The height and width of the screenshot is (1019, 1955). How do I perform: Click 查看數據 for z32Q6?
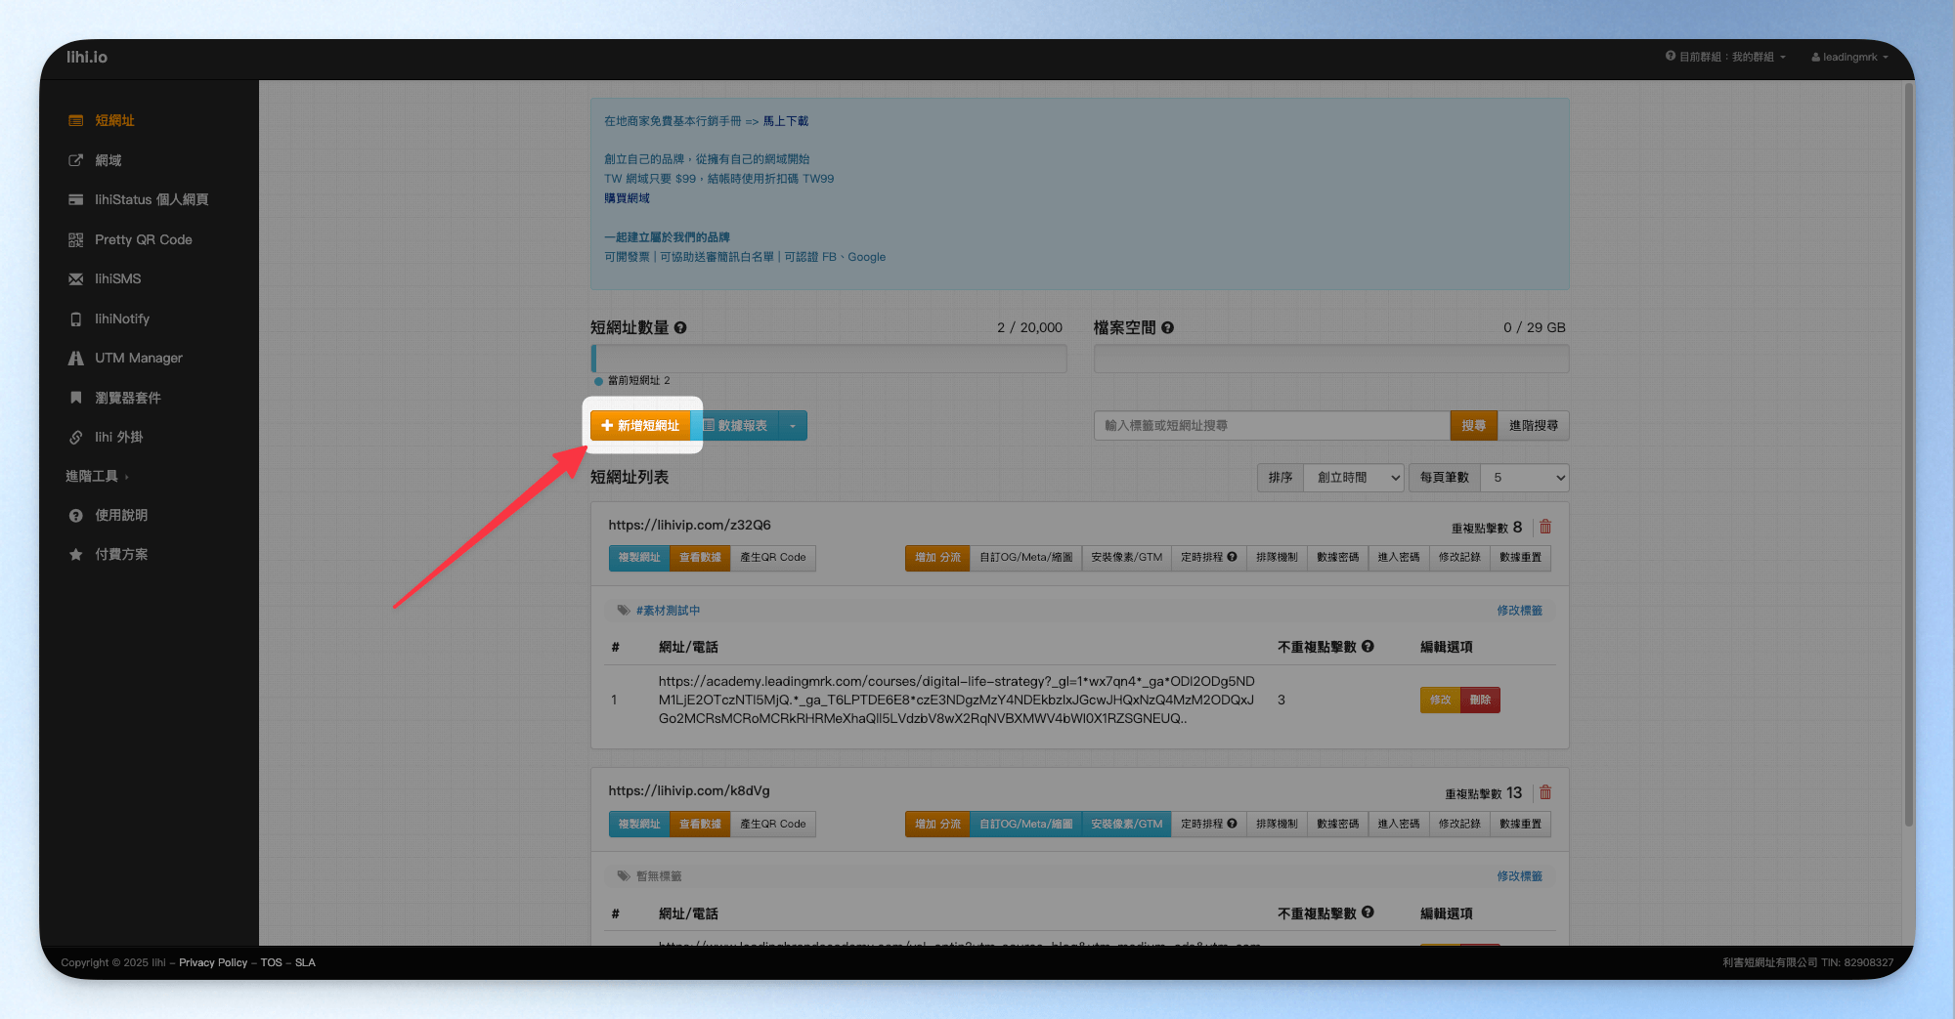pos(700,558)
